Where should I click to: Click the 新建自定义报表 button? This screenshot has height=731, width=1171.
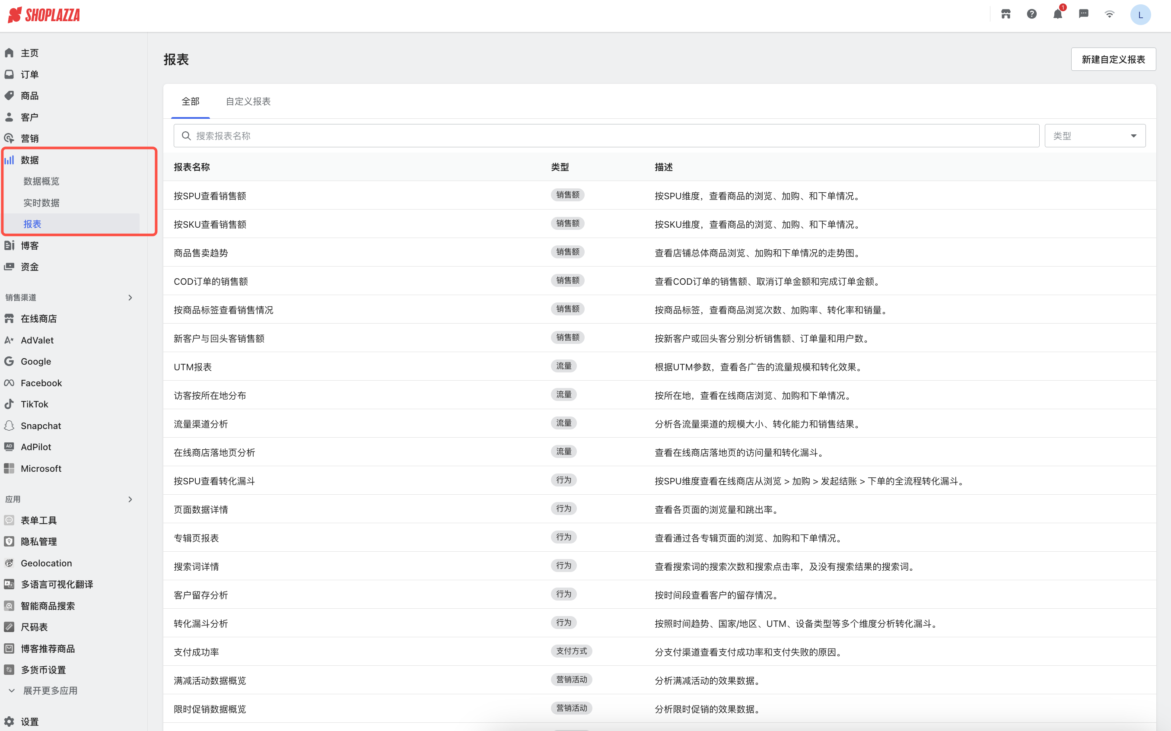1113,60
